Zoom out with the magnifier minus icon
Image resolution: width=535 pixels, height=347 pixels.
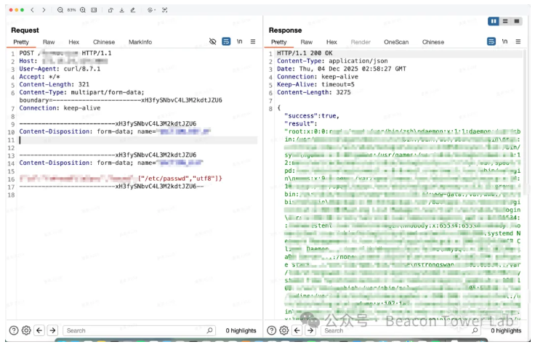[60, 10]
